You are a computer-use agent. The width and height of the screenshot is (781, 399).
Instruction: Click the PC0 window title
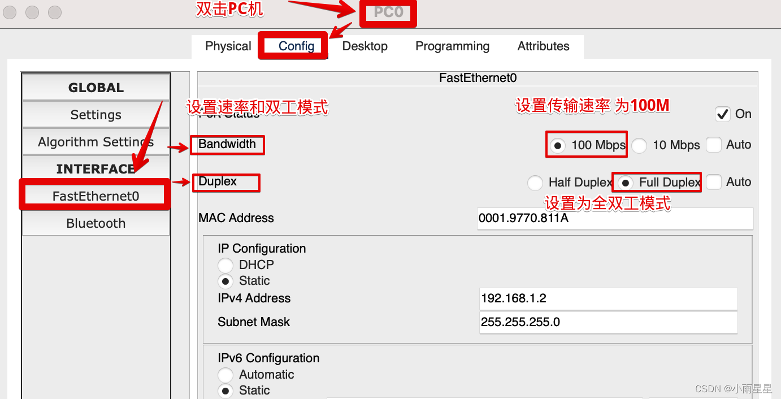388,12
